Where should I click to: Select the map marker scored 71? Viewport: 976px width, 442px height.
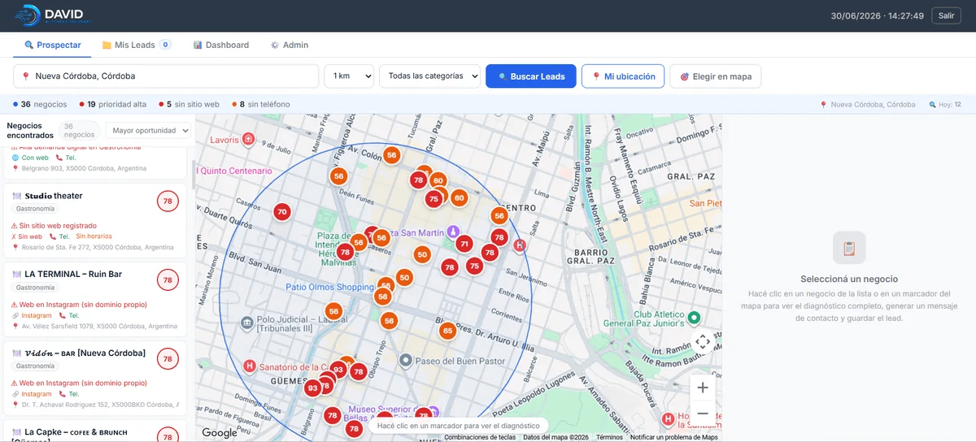point(464,244)
